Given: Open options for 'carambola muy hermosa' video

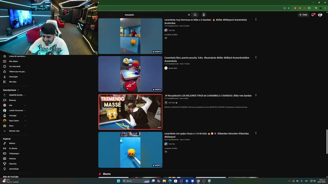Looking at the screenshot, I should [256, 19].
